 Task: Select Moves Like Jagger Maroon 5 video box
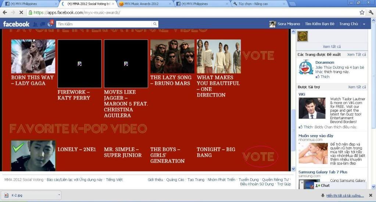pos(126,64)
